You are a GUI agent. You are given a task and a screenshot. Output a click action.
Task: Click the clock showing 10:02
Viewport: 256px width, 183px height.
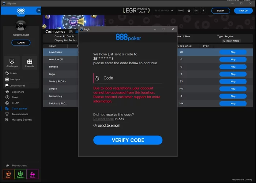(181, 11)
